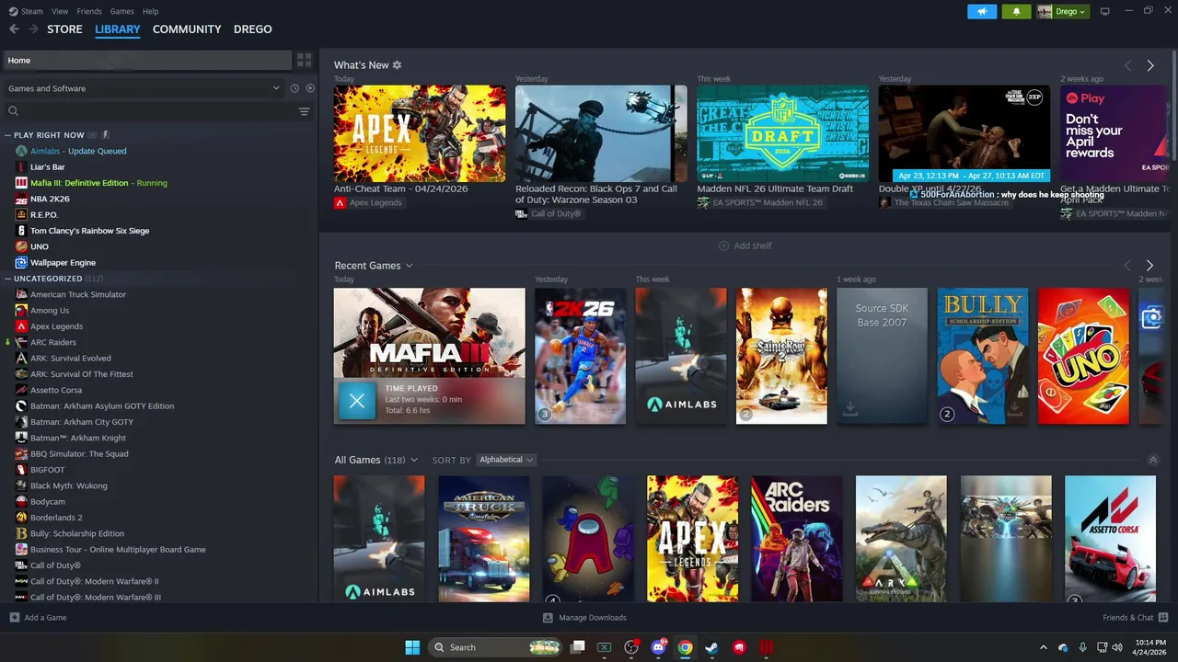Collapse the Play Right Now category
The image size is (1178, 662).
pyautogui.click(x=8, y=135)
